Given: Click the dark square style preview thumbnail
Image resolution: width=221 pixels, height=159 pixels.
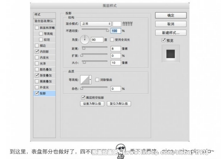Looking at the screenshot, I should pyautogui.click(x=171, y=54).
